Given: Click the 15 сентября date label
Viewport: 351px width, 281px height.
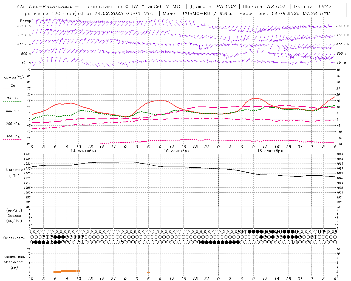Looking at the screenshot, I should pos(176,151).
